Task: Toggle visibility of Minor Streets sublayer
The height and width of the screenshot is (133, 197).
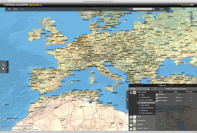Action: (157, 101)
